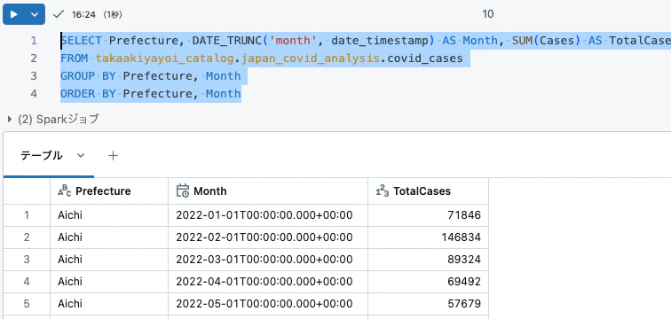
Task: Click the 2022-03-01 Month cell
Action: pyautogui.click(x=268, y=260)
